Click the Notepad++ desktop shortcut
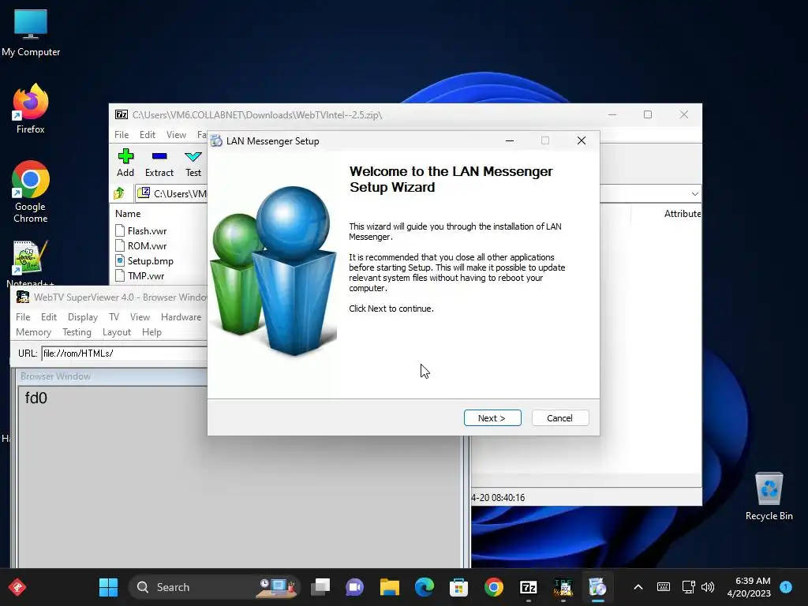Screen dimensions: 808x606 [x=30, y=264]
